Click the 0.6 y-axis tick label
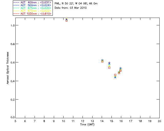The height and width of the screenshot is (131, 164). pyautogui.click(x=13, y=62)
